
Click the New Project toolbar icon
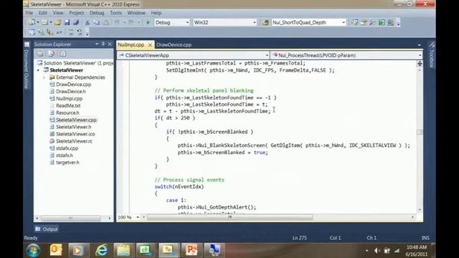(x=32, y=22)
